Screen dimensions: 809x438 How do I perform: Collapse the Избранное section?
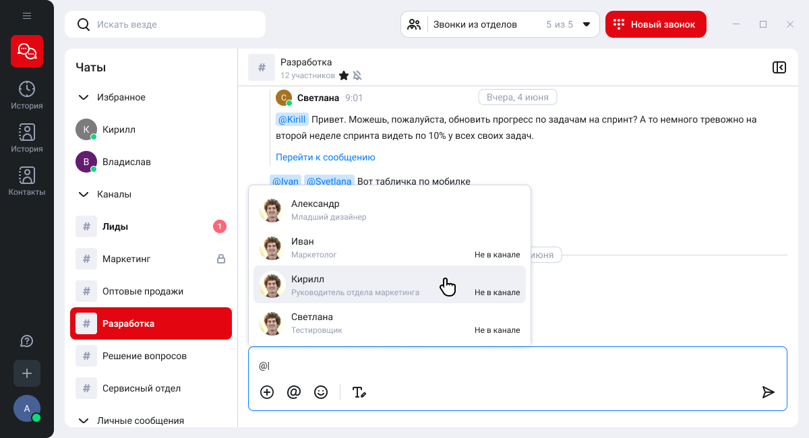pos(84,97)
